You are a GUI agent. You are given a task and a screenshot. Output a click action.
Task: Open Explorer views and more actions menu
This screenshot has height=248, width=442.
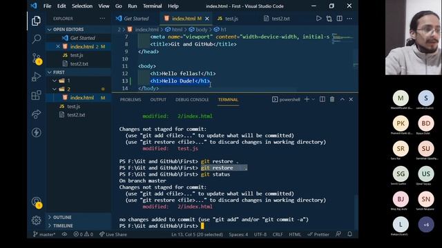coord(102,19)
